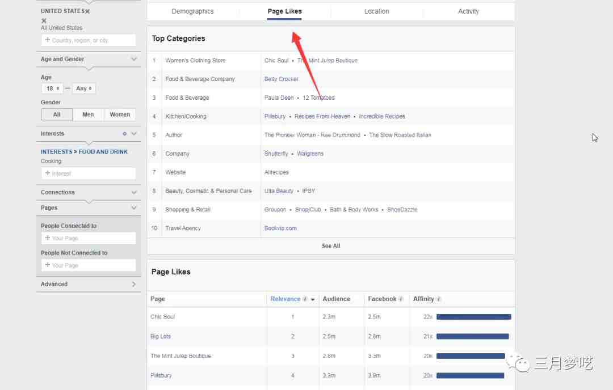Screen dimensions: 613x390
Task: Expand the Advanced section
Action: coord(134,284)
